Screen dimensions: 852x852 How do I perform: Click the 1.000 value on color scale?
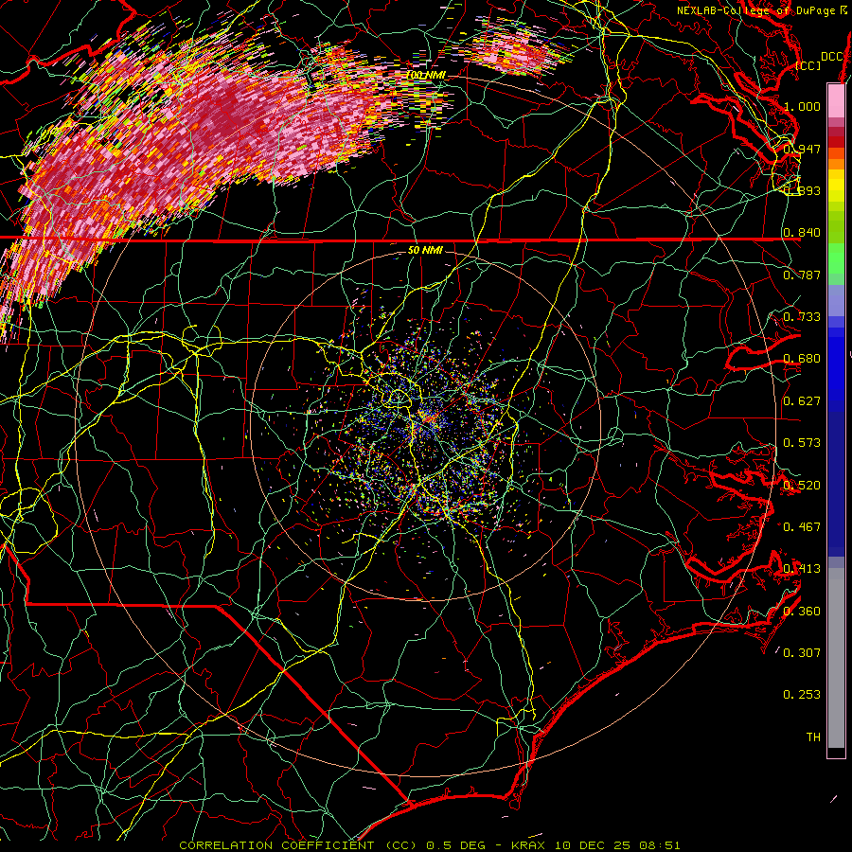[x=802, y=106]
